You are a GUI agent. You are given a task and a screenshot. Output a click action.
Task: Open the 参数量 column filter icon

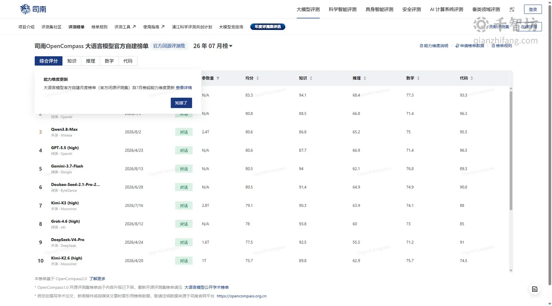(218, 78)
